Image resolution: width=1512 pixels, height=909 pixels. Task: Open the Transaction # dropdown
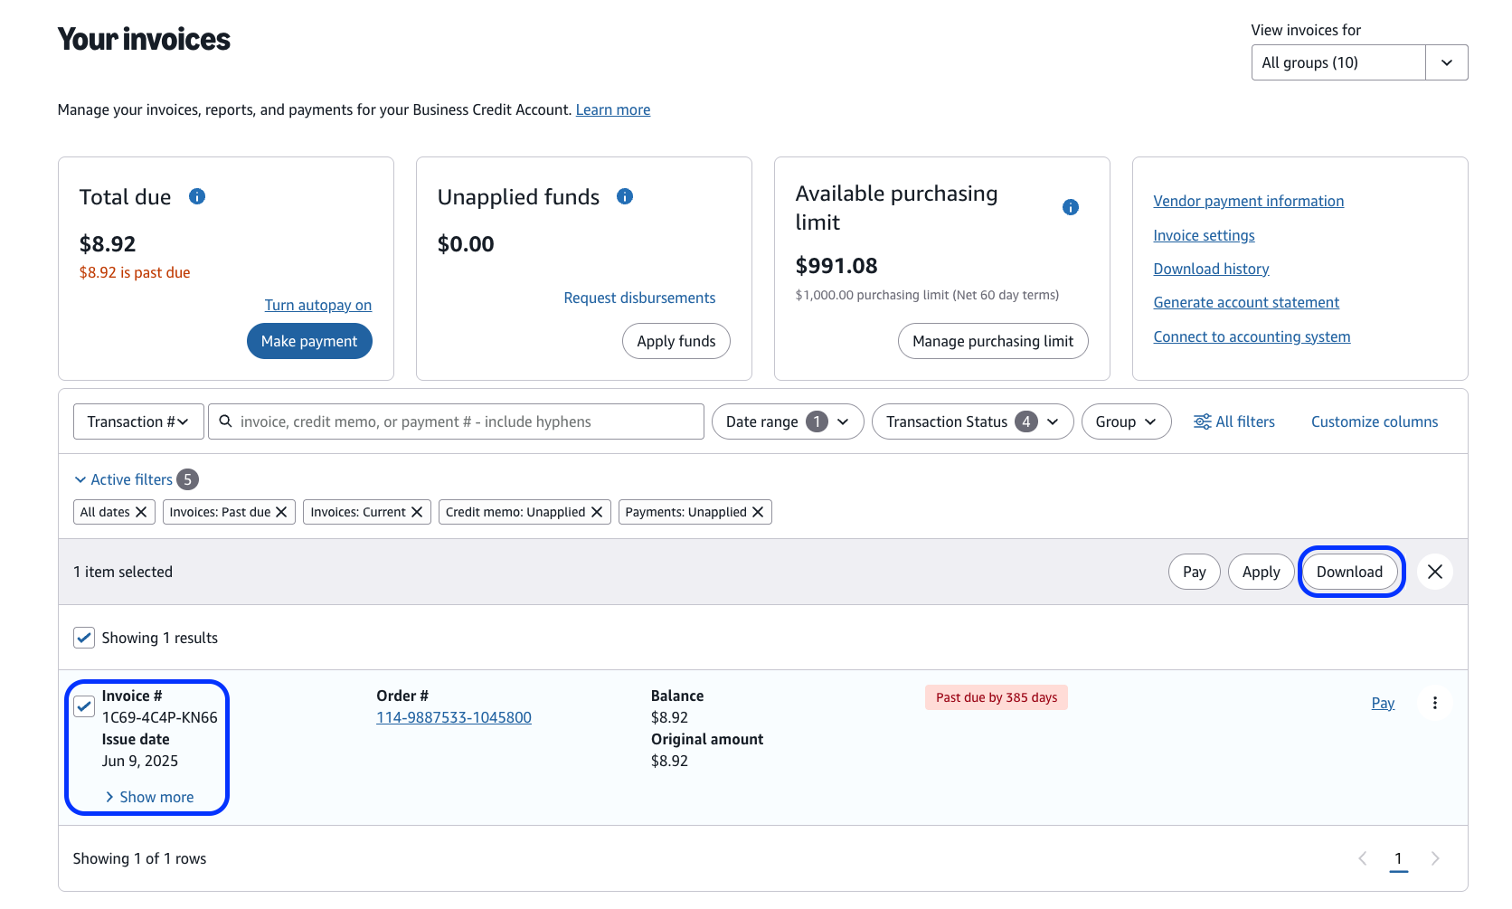click(138, 421)
